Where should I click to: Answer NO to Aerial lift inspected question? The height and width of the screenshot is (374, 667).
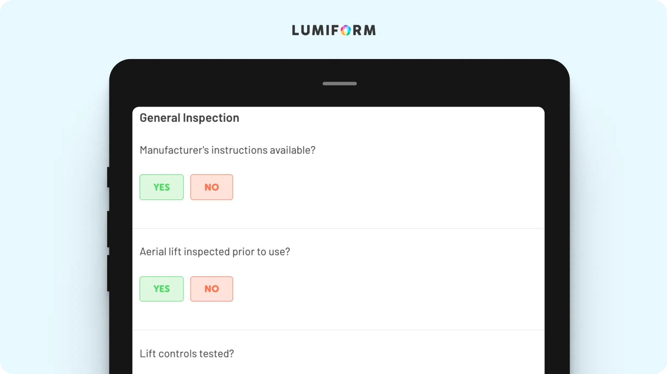pos(211,289)
